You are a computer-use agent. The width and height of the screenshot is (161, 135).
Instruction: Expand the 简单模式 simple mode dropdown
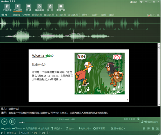point(118,128)
